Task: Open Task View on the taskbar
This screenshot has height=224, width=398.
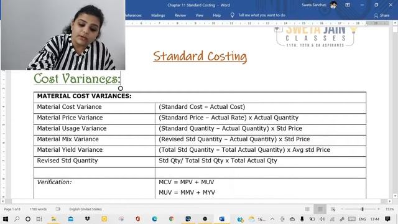Action: coord(39,219)
